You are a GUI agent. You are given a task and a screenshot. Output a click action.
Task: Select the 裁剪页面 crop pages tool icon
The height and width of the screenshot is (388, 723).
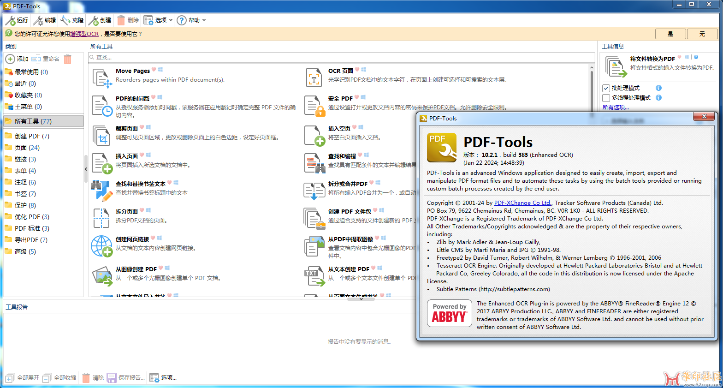102,136
